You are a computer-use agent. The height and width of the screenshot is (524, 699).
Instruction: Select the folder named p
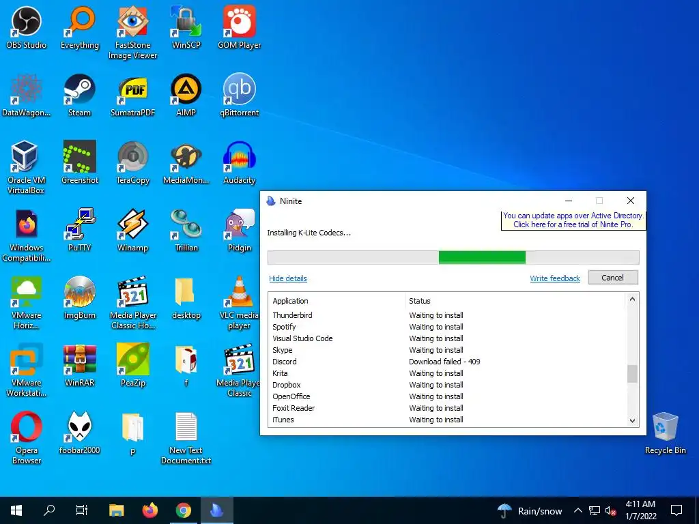coord(133,433)
